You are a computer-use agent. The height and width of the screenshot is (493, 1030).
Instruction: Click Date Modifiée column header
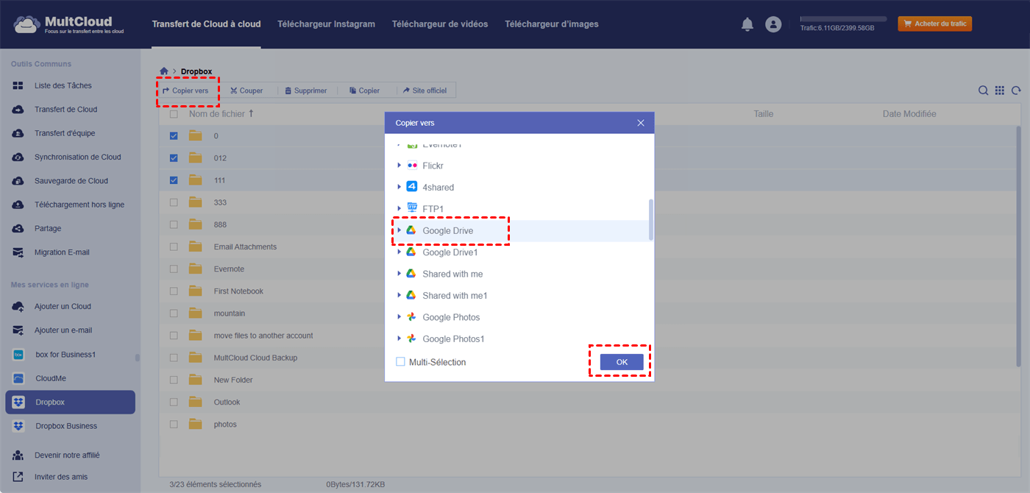tap(909, 114)
